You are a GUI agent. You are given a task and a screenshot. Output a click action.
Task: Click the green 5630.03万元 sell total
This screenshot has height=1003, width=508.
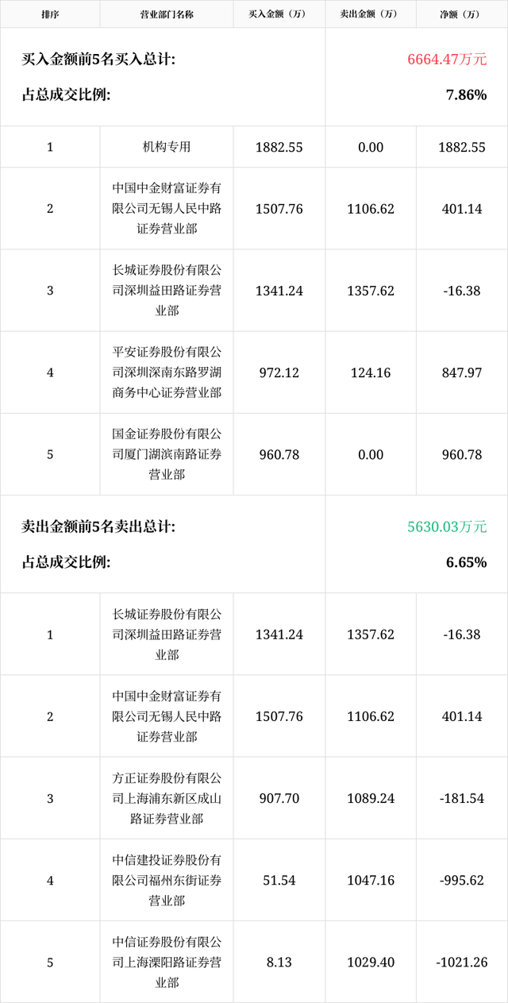[447, 527]
